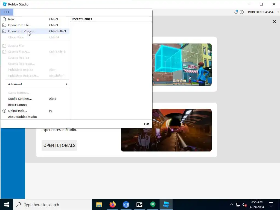Click the Windows search box
280x210 pixels.
[52, 205]
